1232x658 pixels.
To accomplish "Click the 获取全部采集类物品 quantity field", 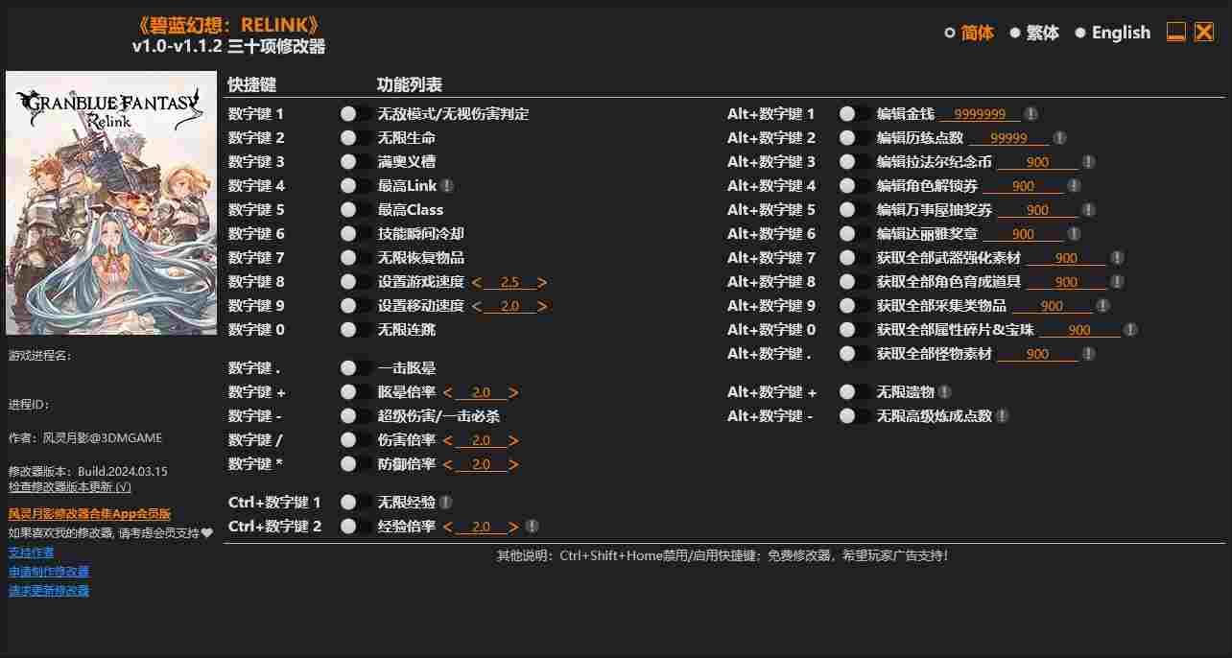I will [x=1052, y=306].
